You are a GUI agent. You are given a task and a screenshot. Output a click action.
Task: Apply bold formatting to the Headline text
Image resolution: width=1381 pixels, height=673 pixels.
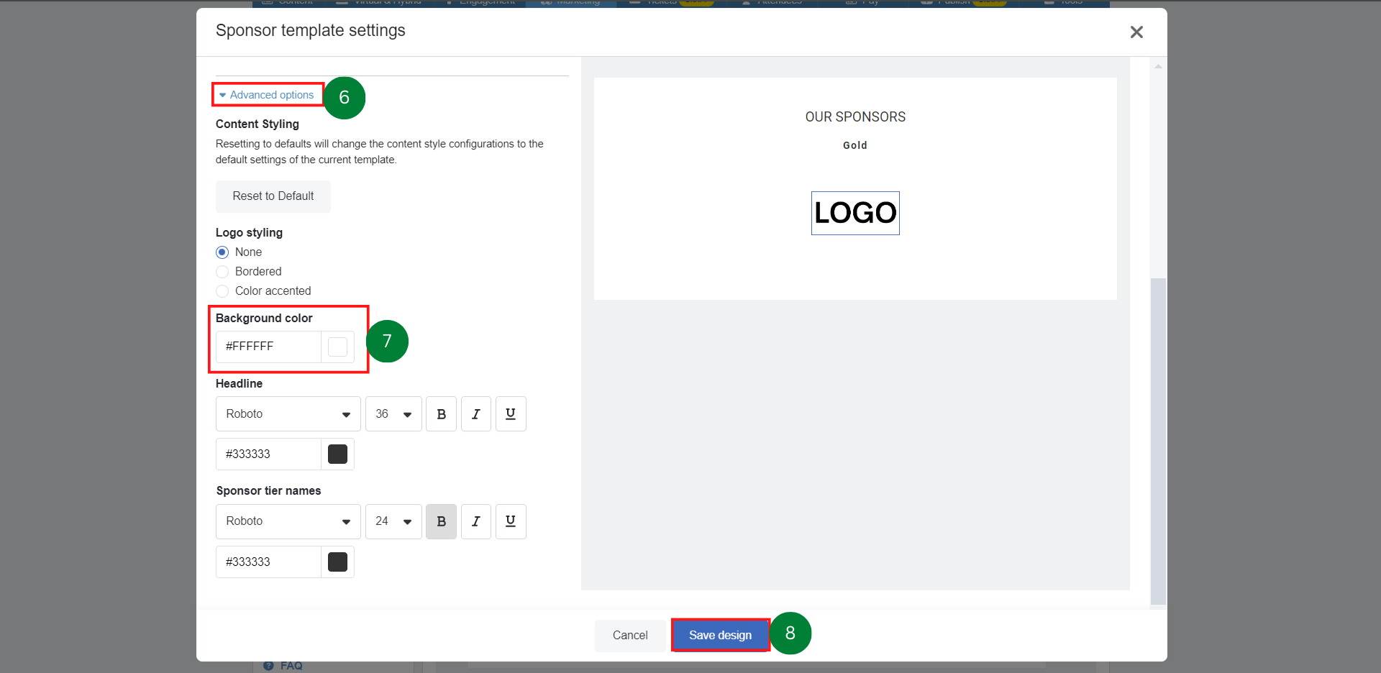(x=441, y=413)
